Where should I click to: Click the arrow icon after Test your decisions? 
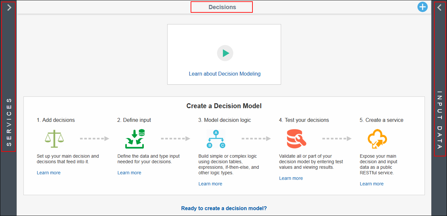click(x=337, y=138)
